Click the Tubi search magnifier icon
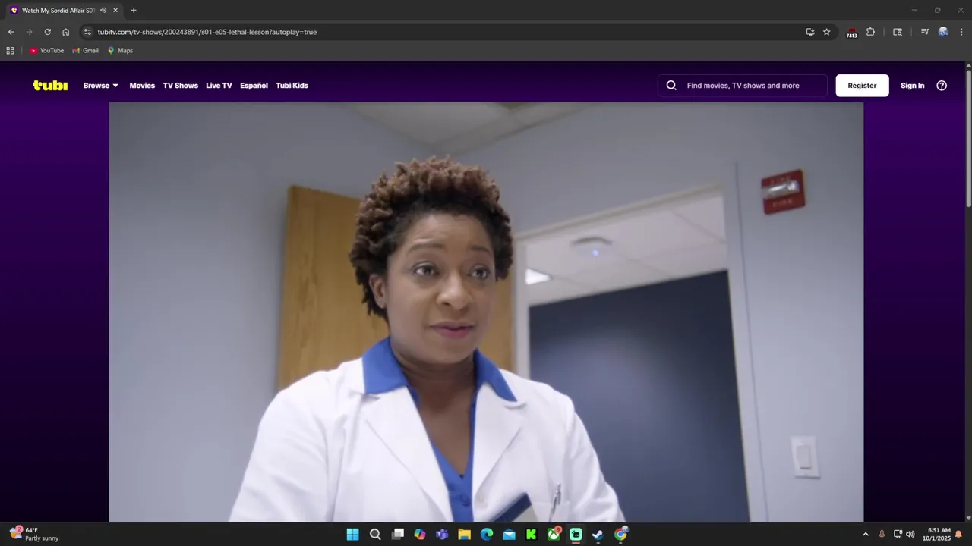 [x=671, y=86]
